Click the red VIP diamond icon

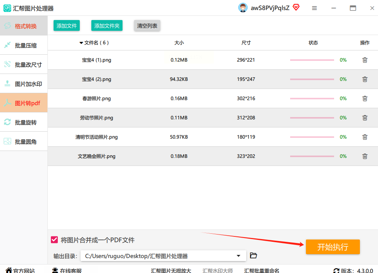pyautogui.click(x=296, y=7)
